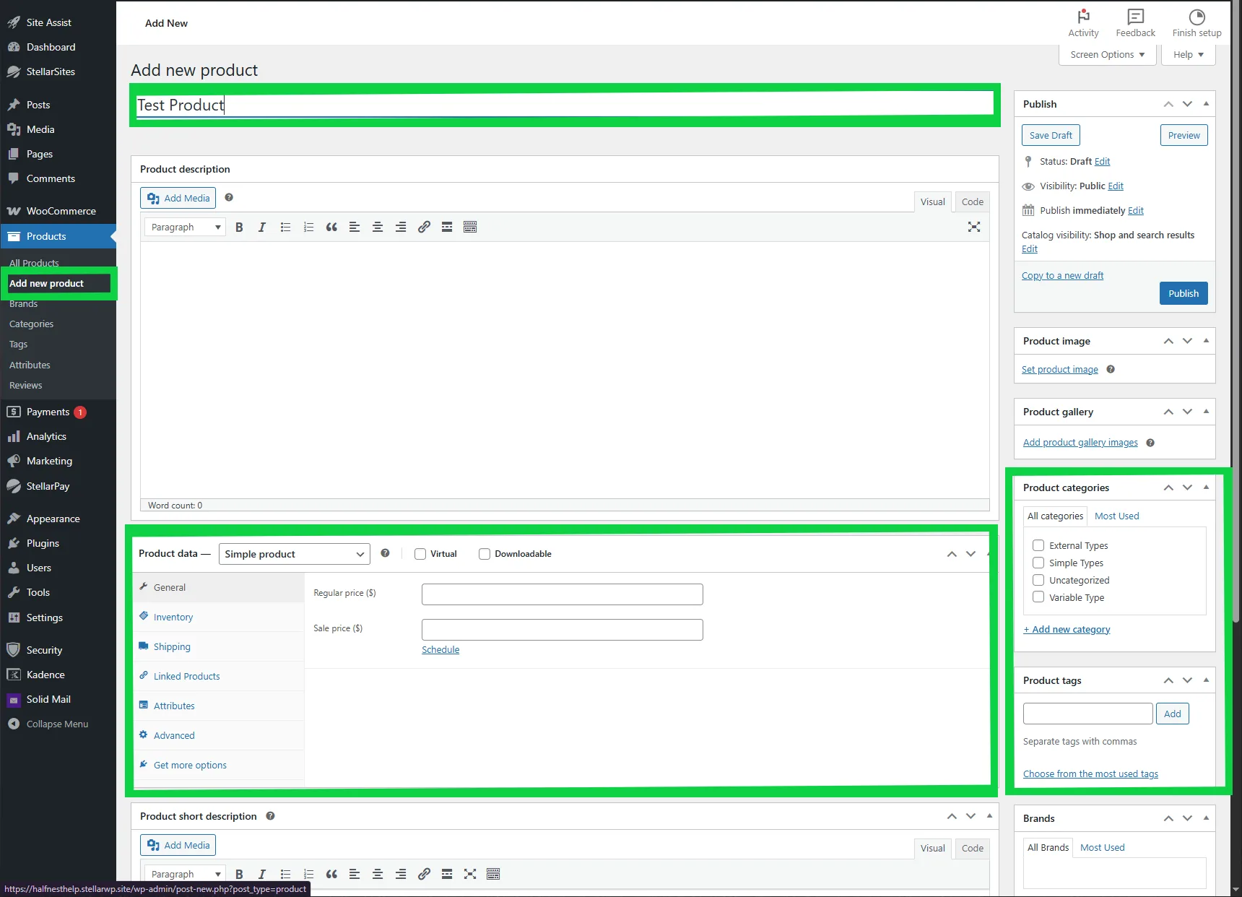Switch to Most Used product categories tab

pyautogui.click(x=1116, y=516)
